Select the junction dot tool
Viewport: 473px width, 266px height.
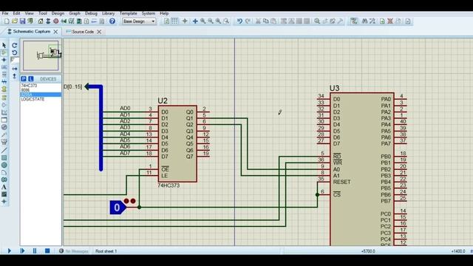point(4,60)
